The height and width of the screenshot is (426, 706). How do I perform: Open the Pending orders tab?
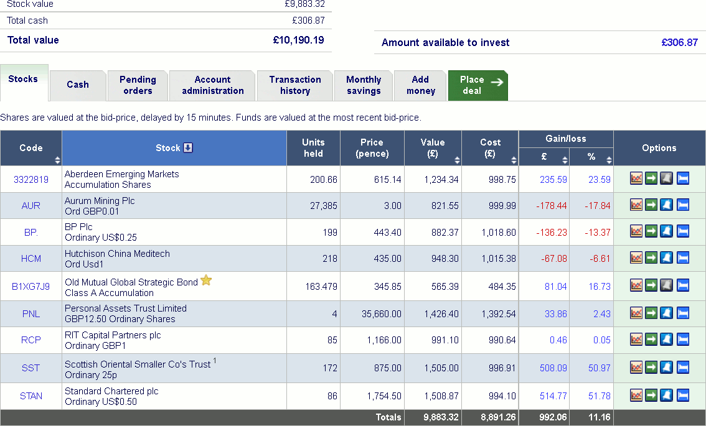(x=138, y=85)
